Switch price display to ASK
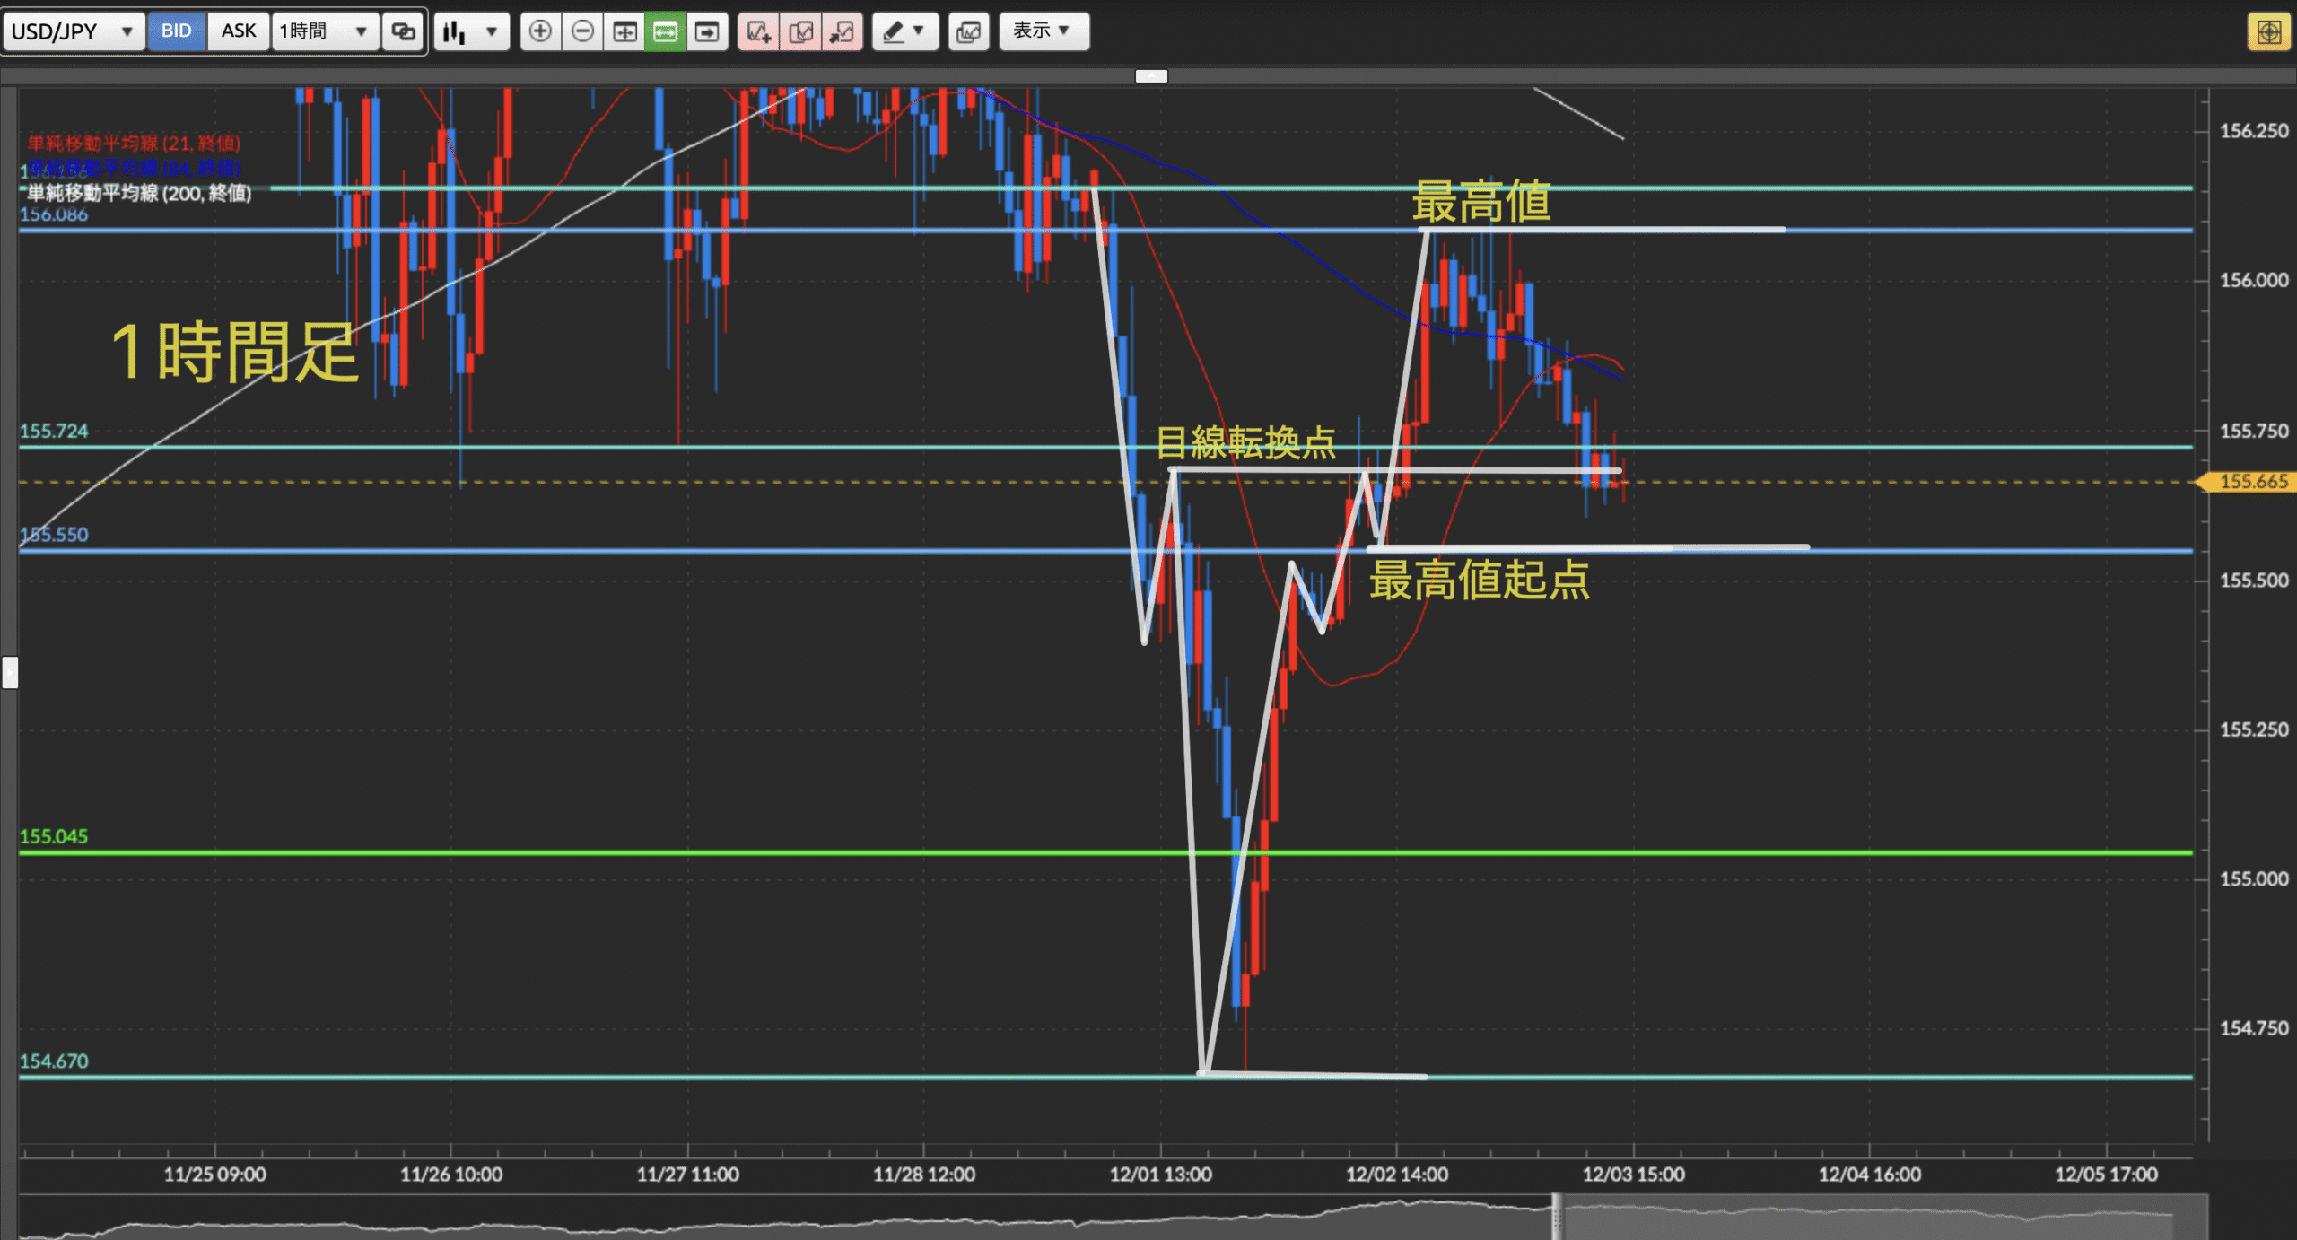The height and width of the screenshot is (1240, 2297). click(239, 31)
